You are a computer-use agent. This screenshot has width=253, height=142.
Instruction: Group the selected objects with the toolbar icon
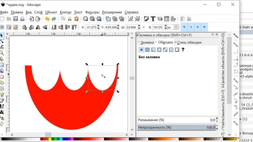point(130,19)
